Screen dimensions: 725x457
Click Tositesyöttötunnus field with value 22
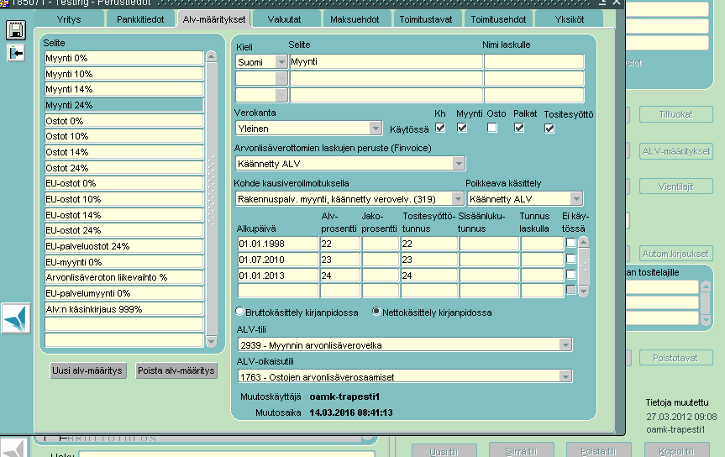point(429,244)
